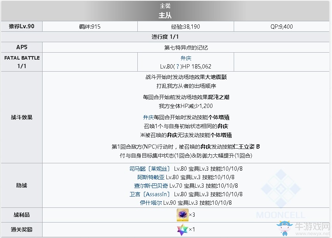
Task: Select the 助战 row header
Action: click(x=22, y=185)
